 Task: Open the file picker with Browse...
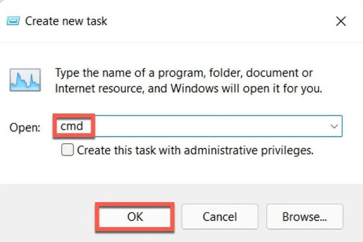(304, 217)
